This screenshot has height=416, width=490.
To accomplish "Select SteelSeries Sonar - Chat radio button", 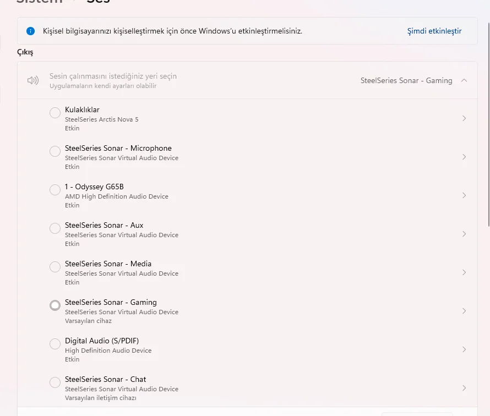I will [55, 382].
